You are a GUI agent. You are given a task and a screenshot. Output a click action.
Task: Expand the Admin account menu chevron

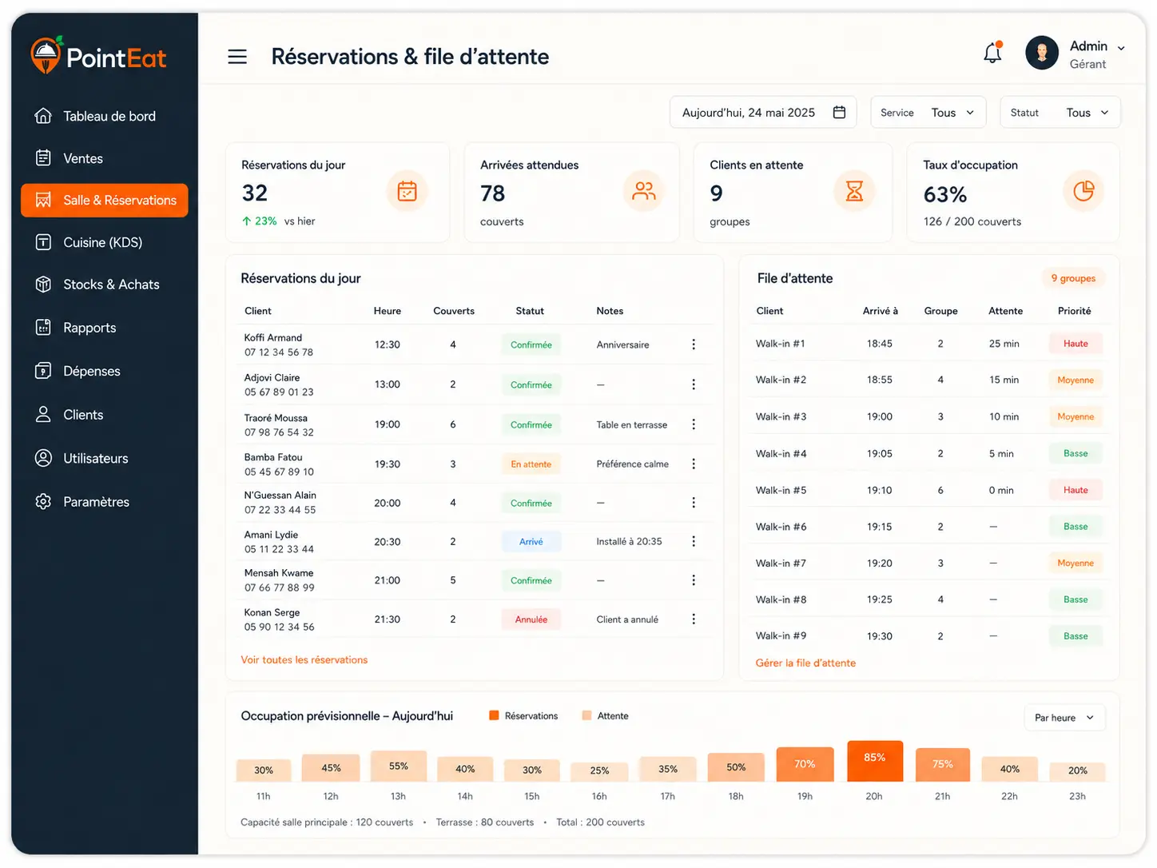point(1121,48)
